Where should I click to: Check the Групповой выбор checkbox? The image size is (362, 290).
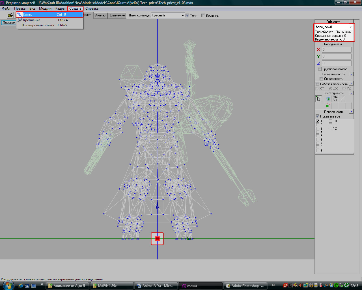tap(320, 69)
